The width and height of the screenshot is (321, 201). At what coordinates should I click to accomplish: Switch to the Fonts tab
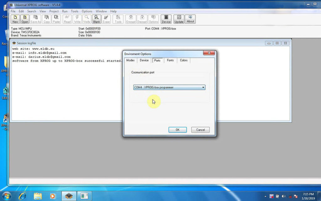coord(170,60)
